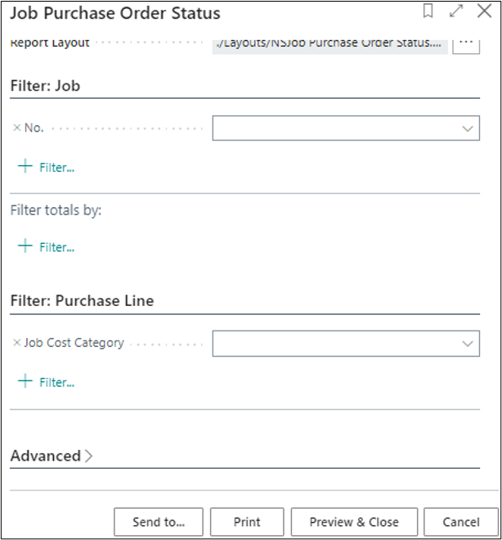This screenshot has height=540, width=502.
Task: Close the Job Purchase Order Status dialog
Action: [x=483, y=11]
